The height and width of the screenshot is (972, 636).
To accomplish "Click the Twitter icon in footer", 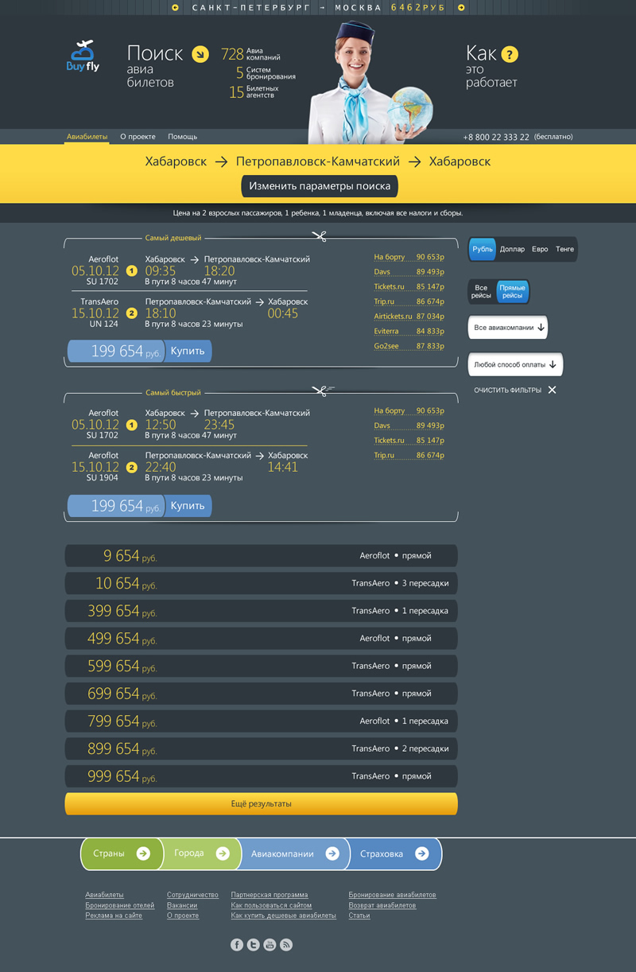I will tap(253, 944).
